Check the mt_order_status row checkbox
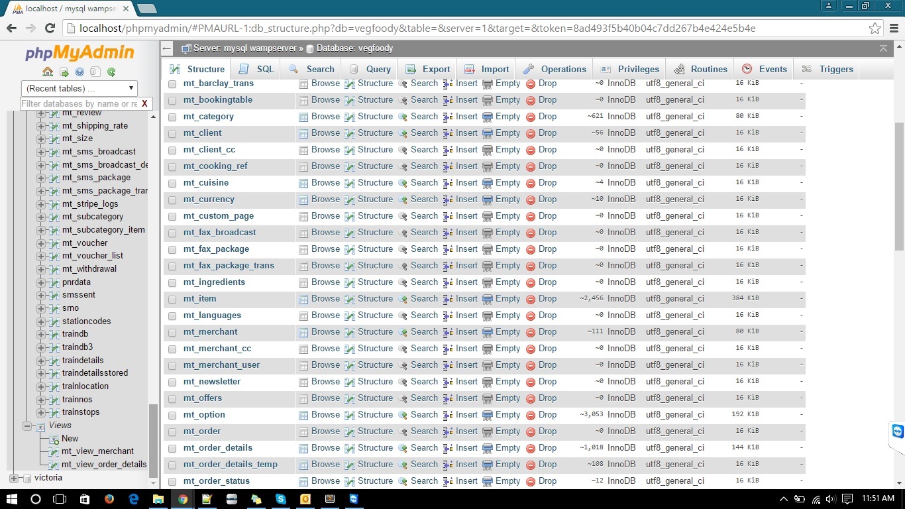 click(172, 482)
